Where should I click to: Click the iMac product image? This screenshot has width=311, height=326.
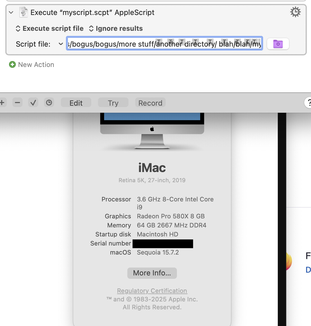click(152, 130)
